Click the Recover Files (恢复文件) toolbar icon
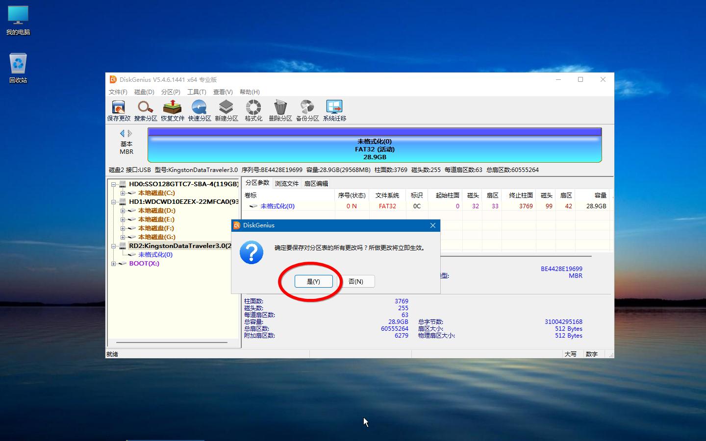706x441 pixels. tap(173, 111)
